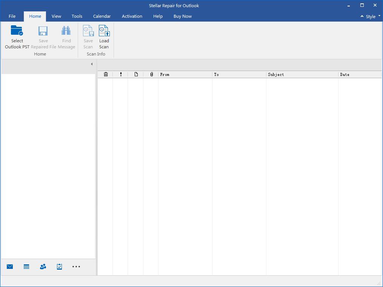Minimize the Stellar Repair window
The width and height of the screenshot is (383, 287).
point(349,5)
